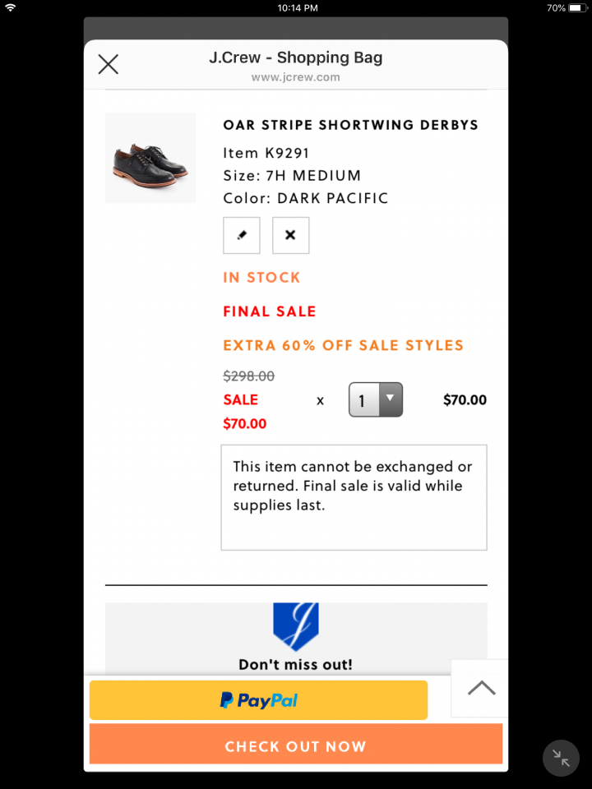
Task: Open the derby shoes product thumbnail
Action: [x=150, y=158]
